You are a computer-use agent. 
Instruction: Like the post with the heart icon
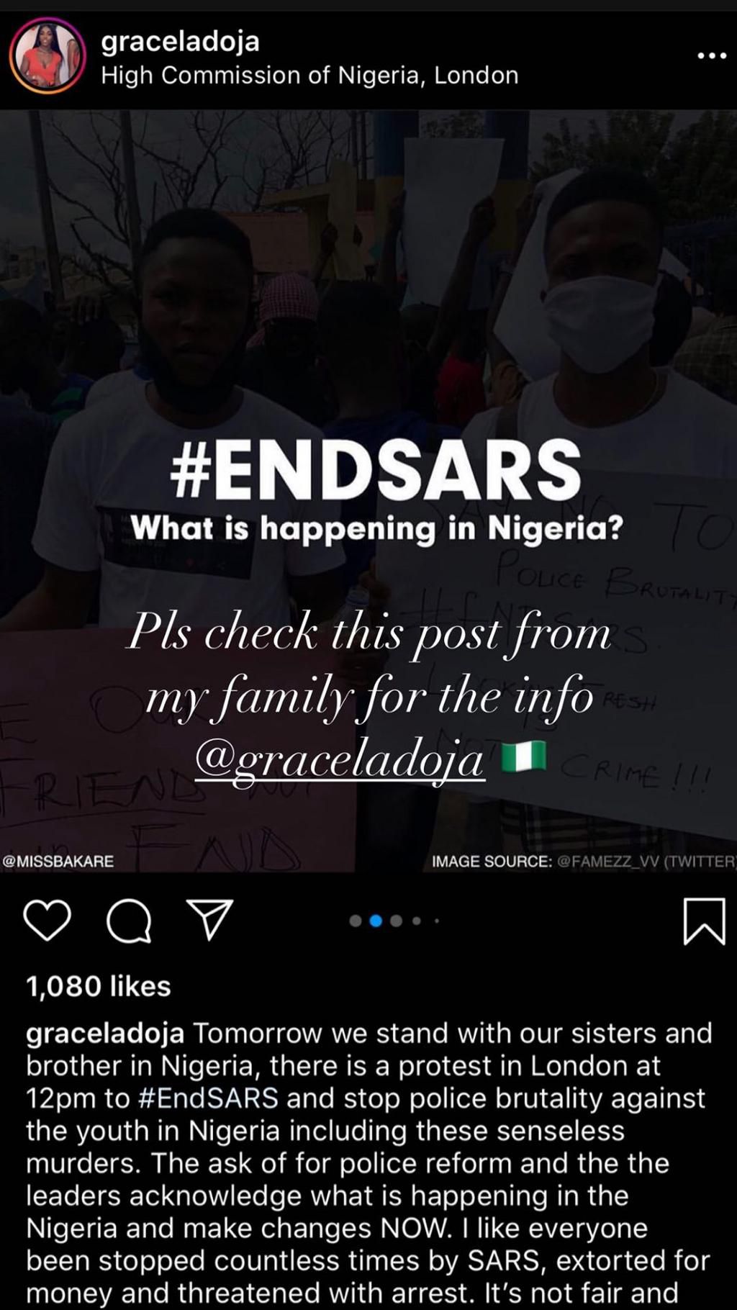(48, 920)
